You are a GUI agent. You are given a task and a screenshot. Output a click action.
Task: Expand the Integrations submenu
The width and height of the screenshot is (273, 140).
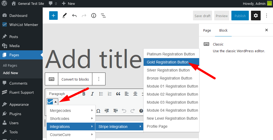pos(71,126)
